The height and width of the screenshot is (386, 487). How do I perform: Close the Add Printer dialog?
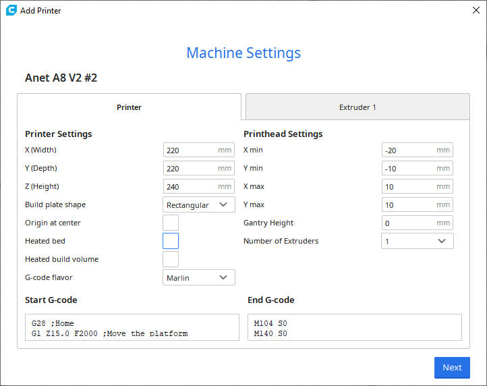476,10
